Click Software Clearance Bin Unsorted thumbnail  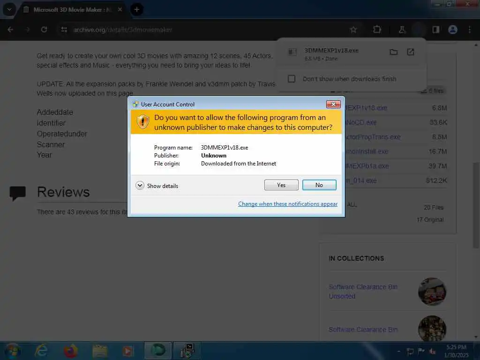click(432, 292)
